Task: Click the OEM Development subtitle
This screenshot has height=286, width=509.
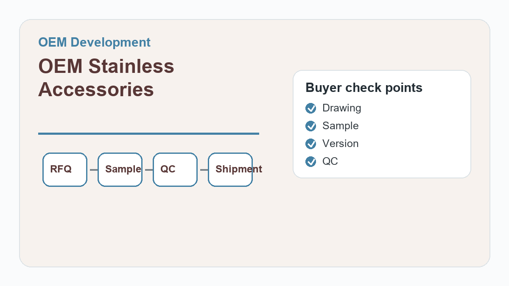Action: (x=94, y=42)
